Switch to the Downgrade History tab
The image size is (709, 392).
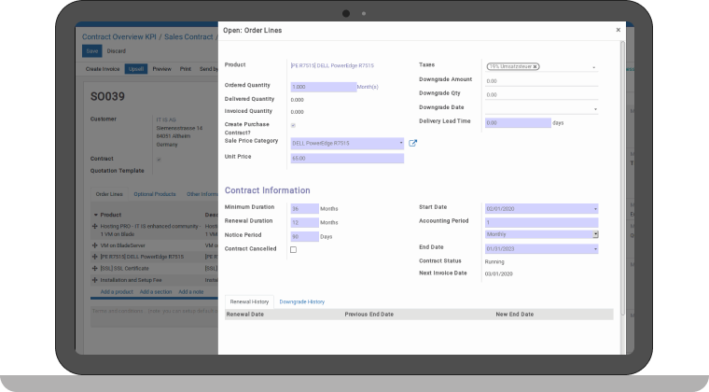302,301
